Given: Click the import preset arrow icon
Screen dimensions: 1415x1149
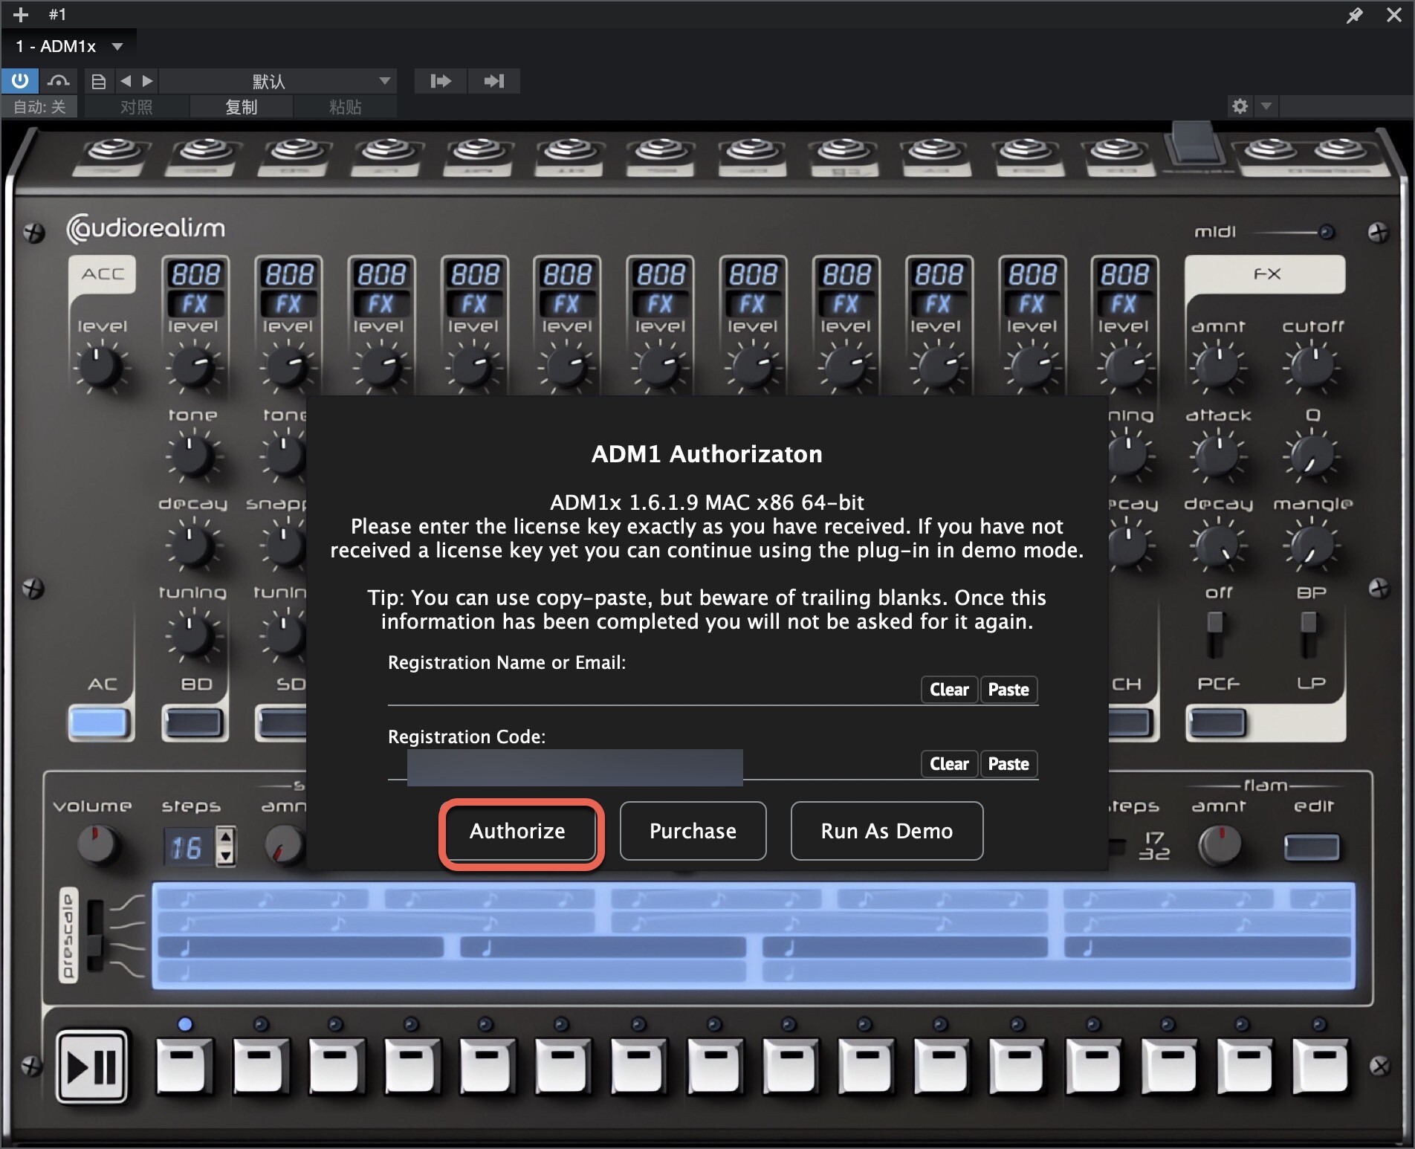Looking at the screenshot, I should 440,80.
